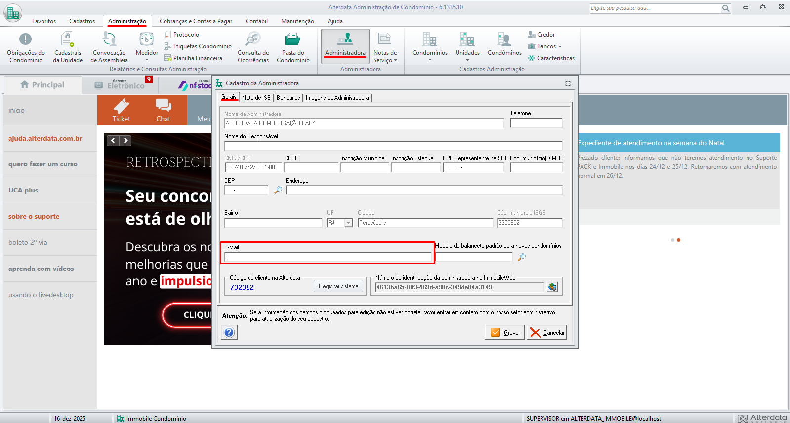This screenshot has height=423, width=790.
Task: Click the Cancelar button
Action: 547,332
